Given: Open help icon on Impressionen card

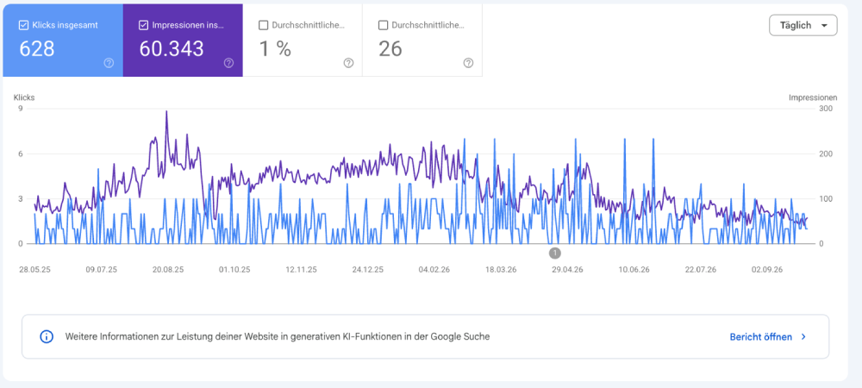Looking at the screenshot, I should click(228, 63).
